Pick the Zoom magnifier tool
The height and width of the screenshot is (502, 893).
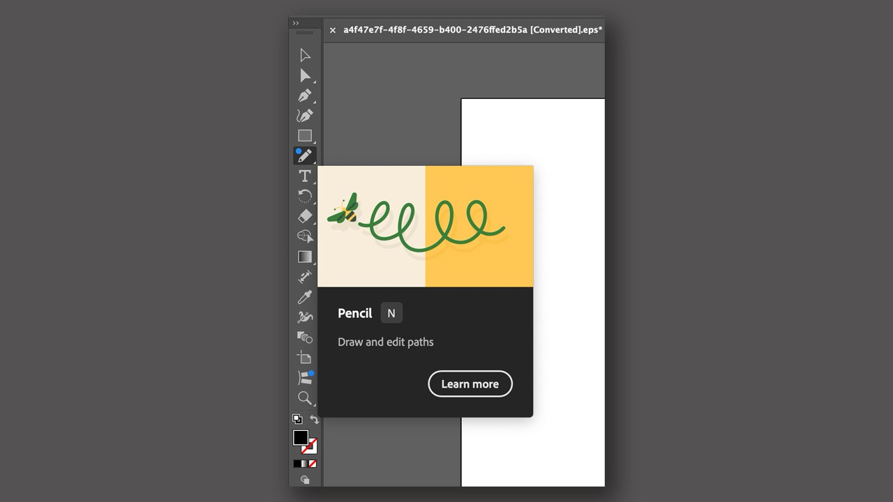coord(305,397)
